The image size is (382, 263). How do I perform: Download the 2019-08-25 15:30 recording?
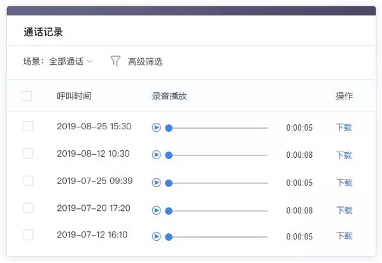tap(344, 127)
